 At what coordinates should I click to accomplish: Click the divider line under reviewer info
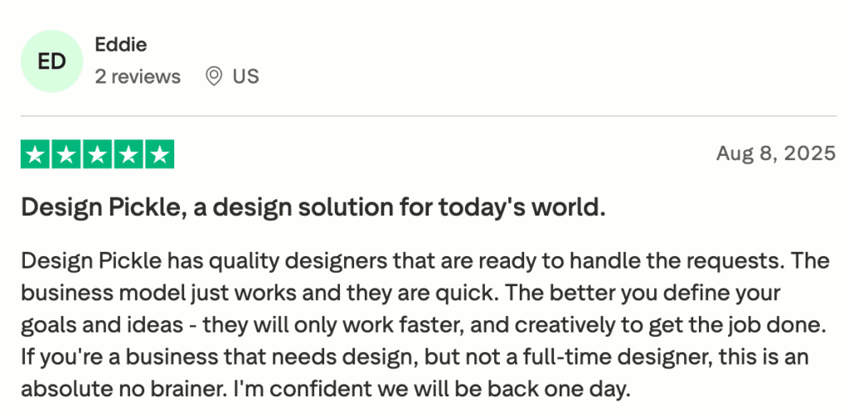[x=428, y=115]
